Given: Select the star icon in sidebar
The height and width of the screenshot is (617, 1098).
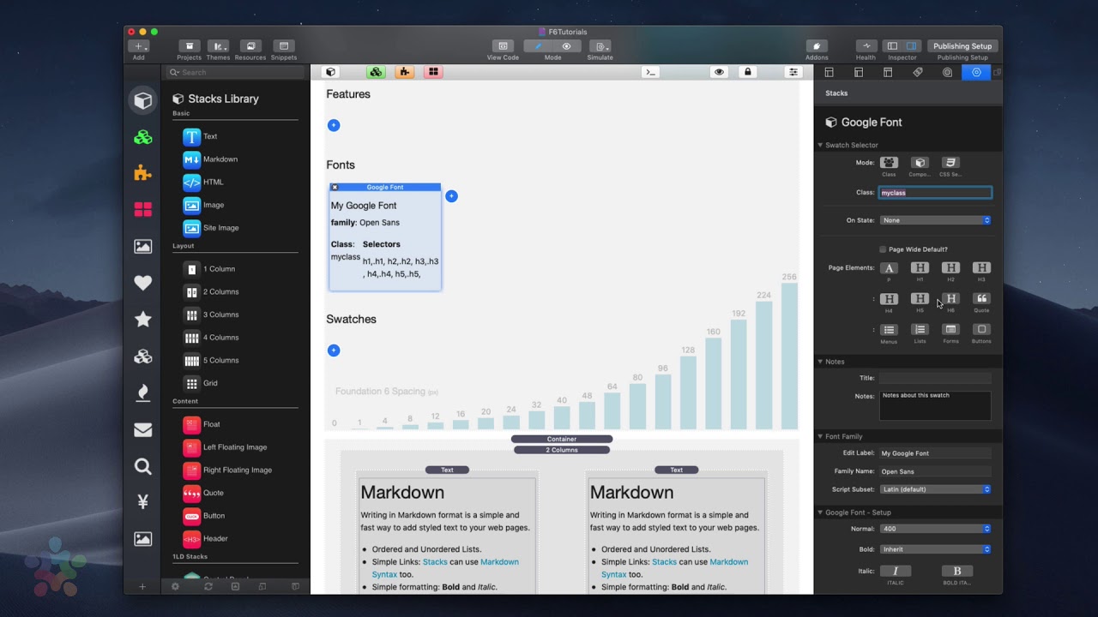Looking at the screenshot, I should (143, 320).
